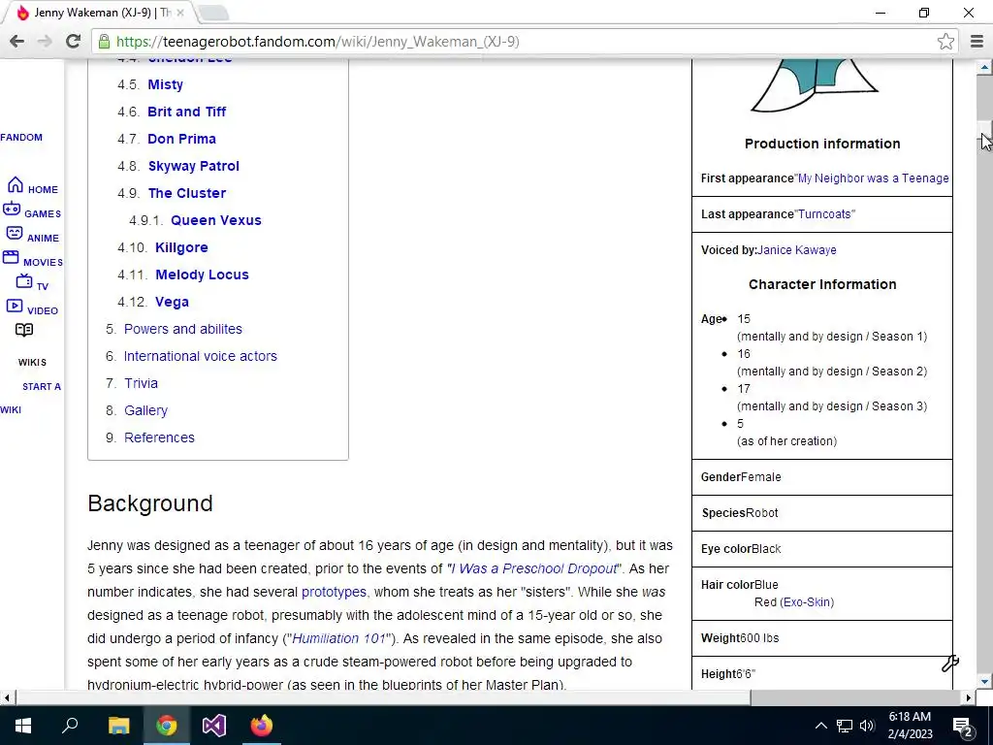The height and width of the screenshot is (745, 993).
Task: Open File Explorer from taskbar
Action: [x=118, y=726]
